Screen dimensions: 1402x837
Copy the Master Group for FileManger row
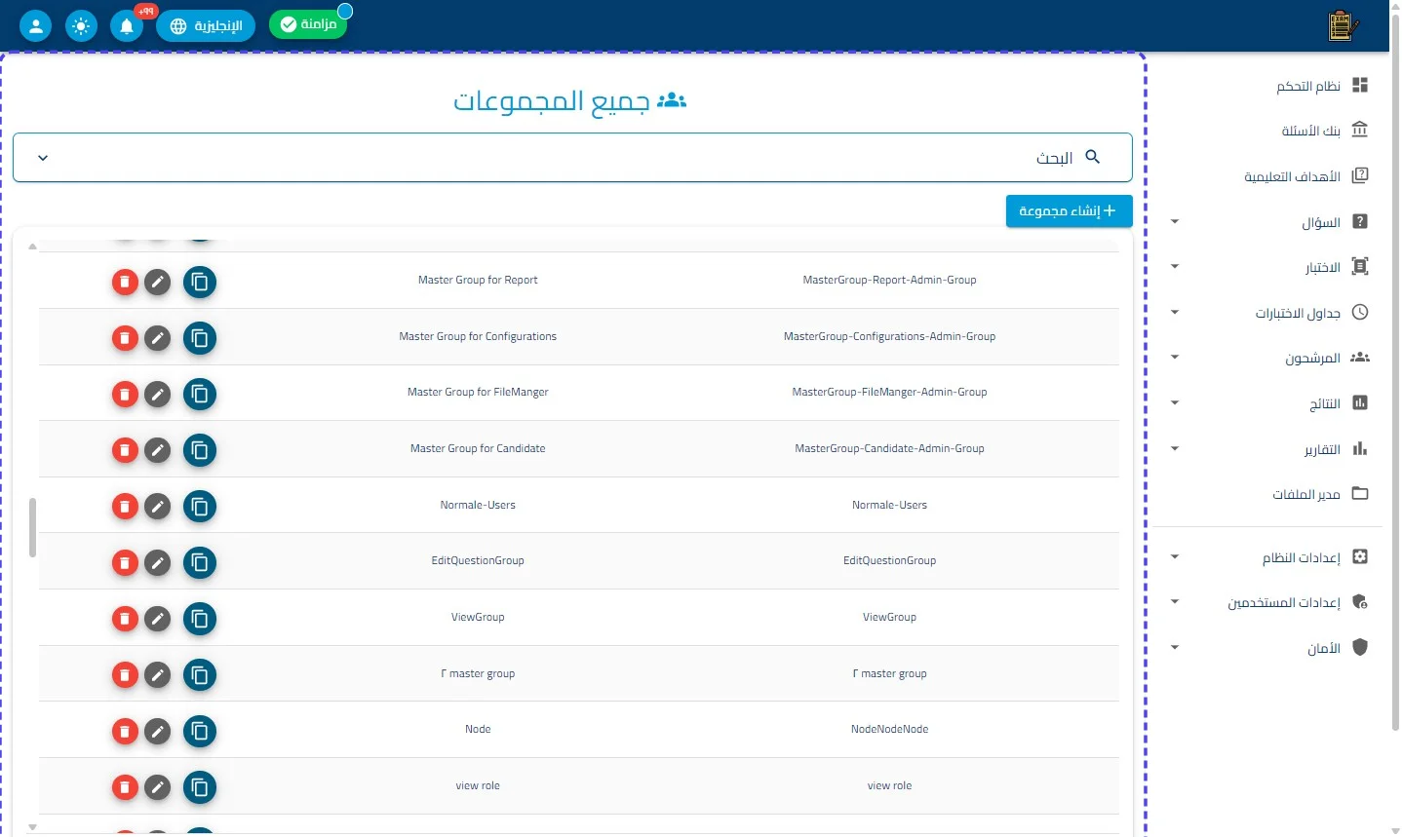click(200, 395)
